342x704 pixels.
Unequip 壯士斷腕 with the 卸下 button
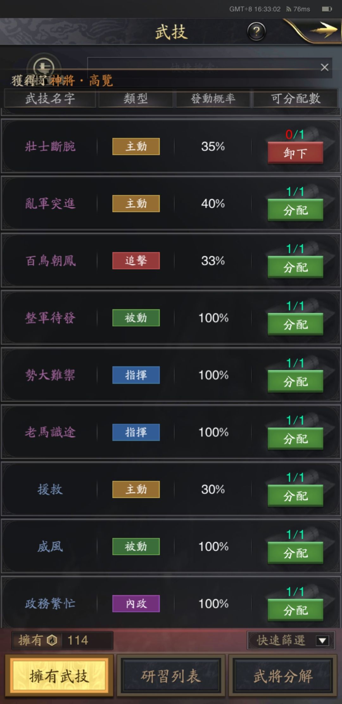click(295, 153)
